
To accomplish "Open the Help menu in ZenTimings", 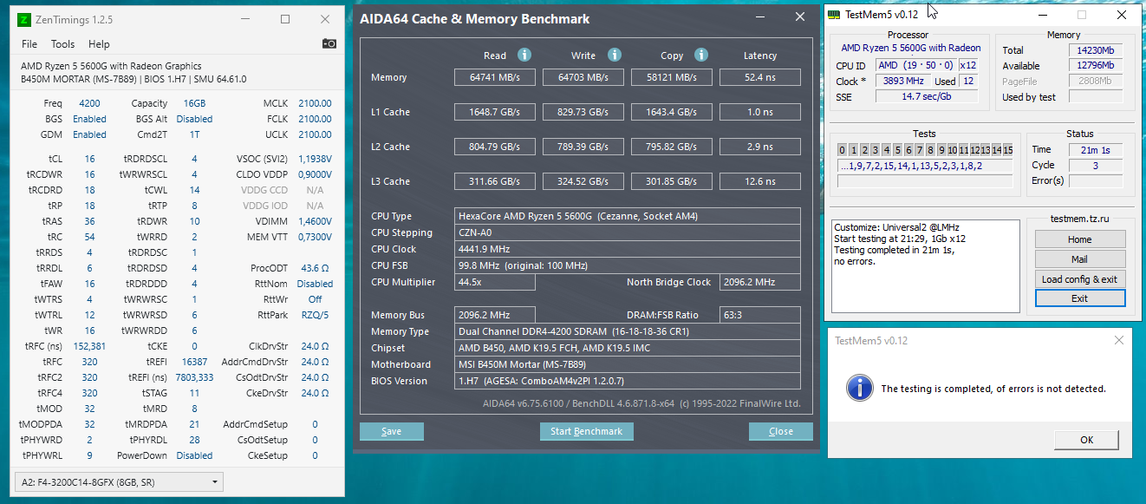I will 99,44.
